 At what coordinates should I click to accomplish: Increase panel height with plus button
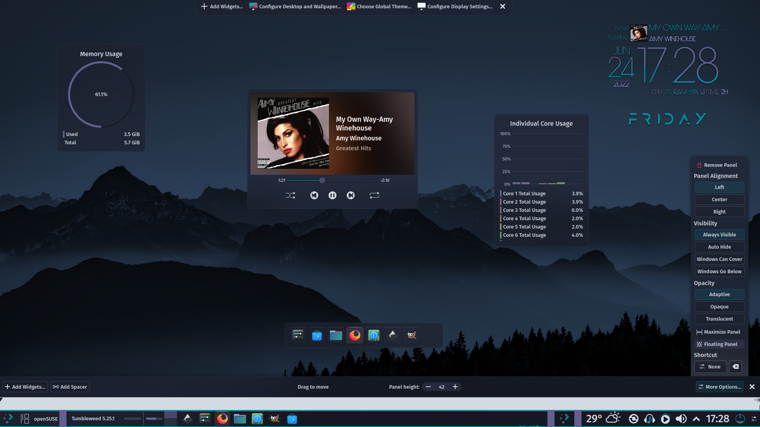(455, 387)
